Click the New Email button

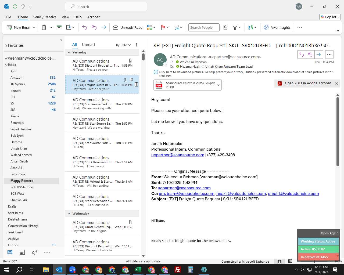(19, 27)
